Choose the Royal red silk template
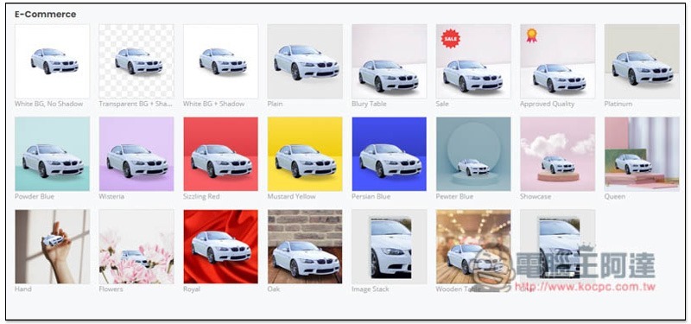The width and height of the screenshot is (691, 324). coord(220,246)
